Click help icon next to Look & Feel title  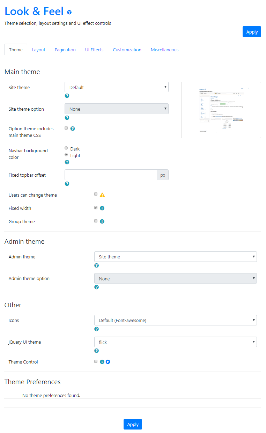pos(69,12)
